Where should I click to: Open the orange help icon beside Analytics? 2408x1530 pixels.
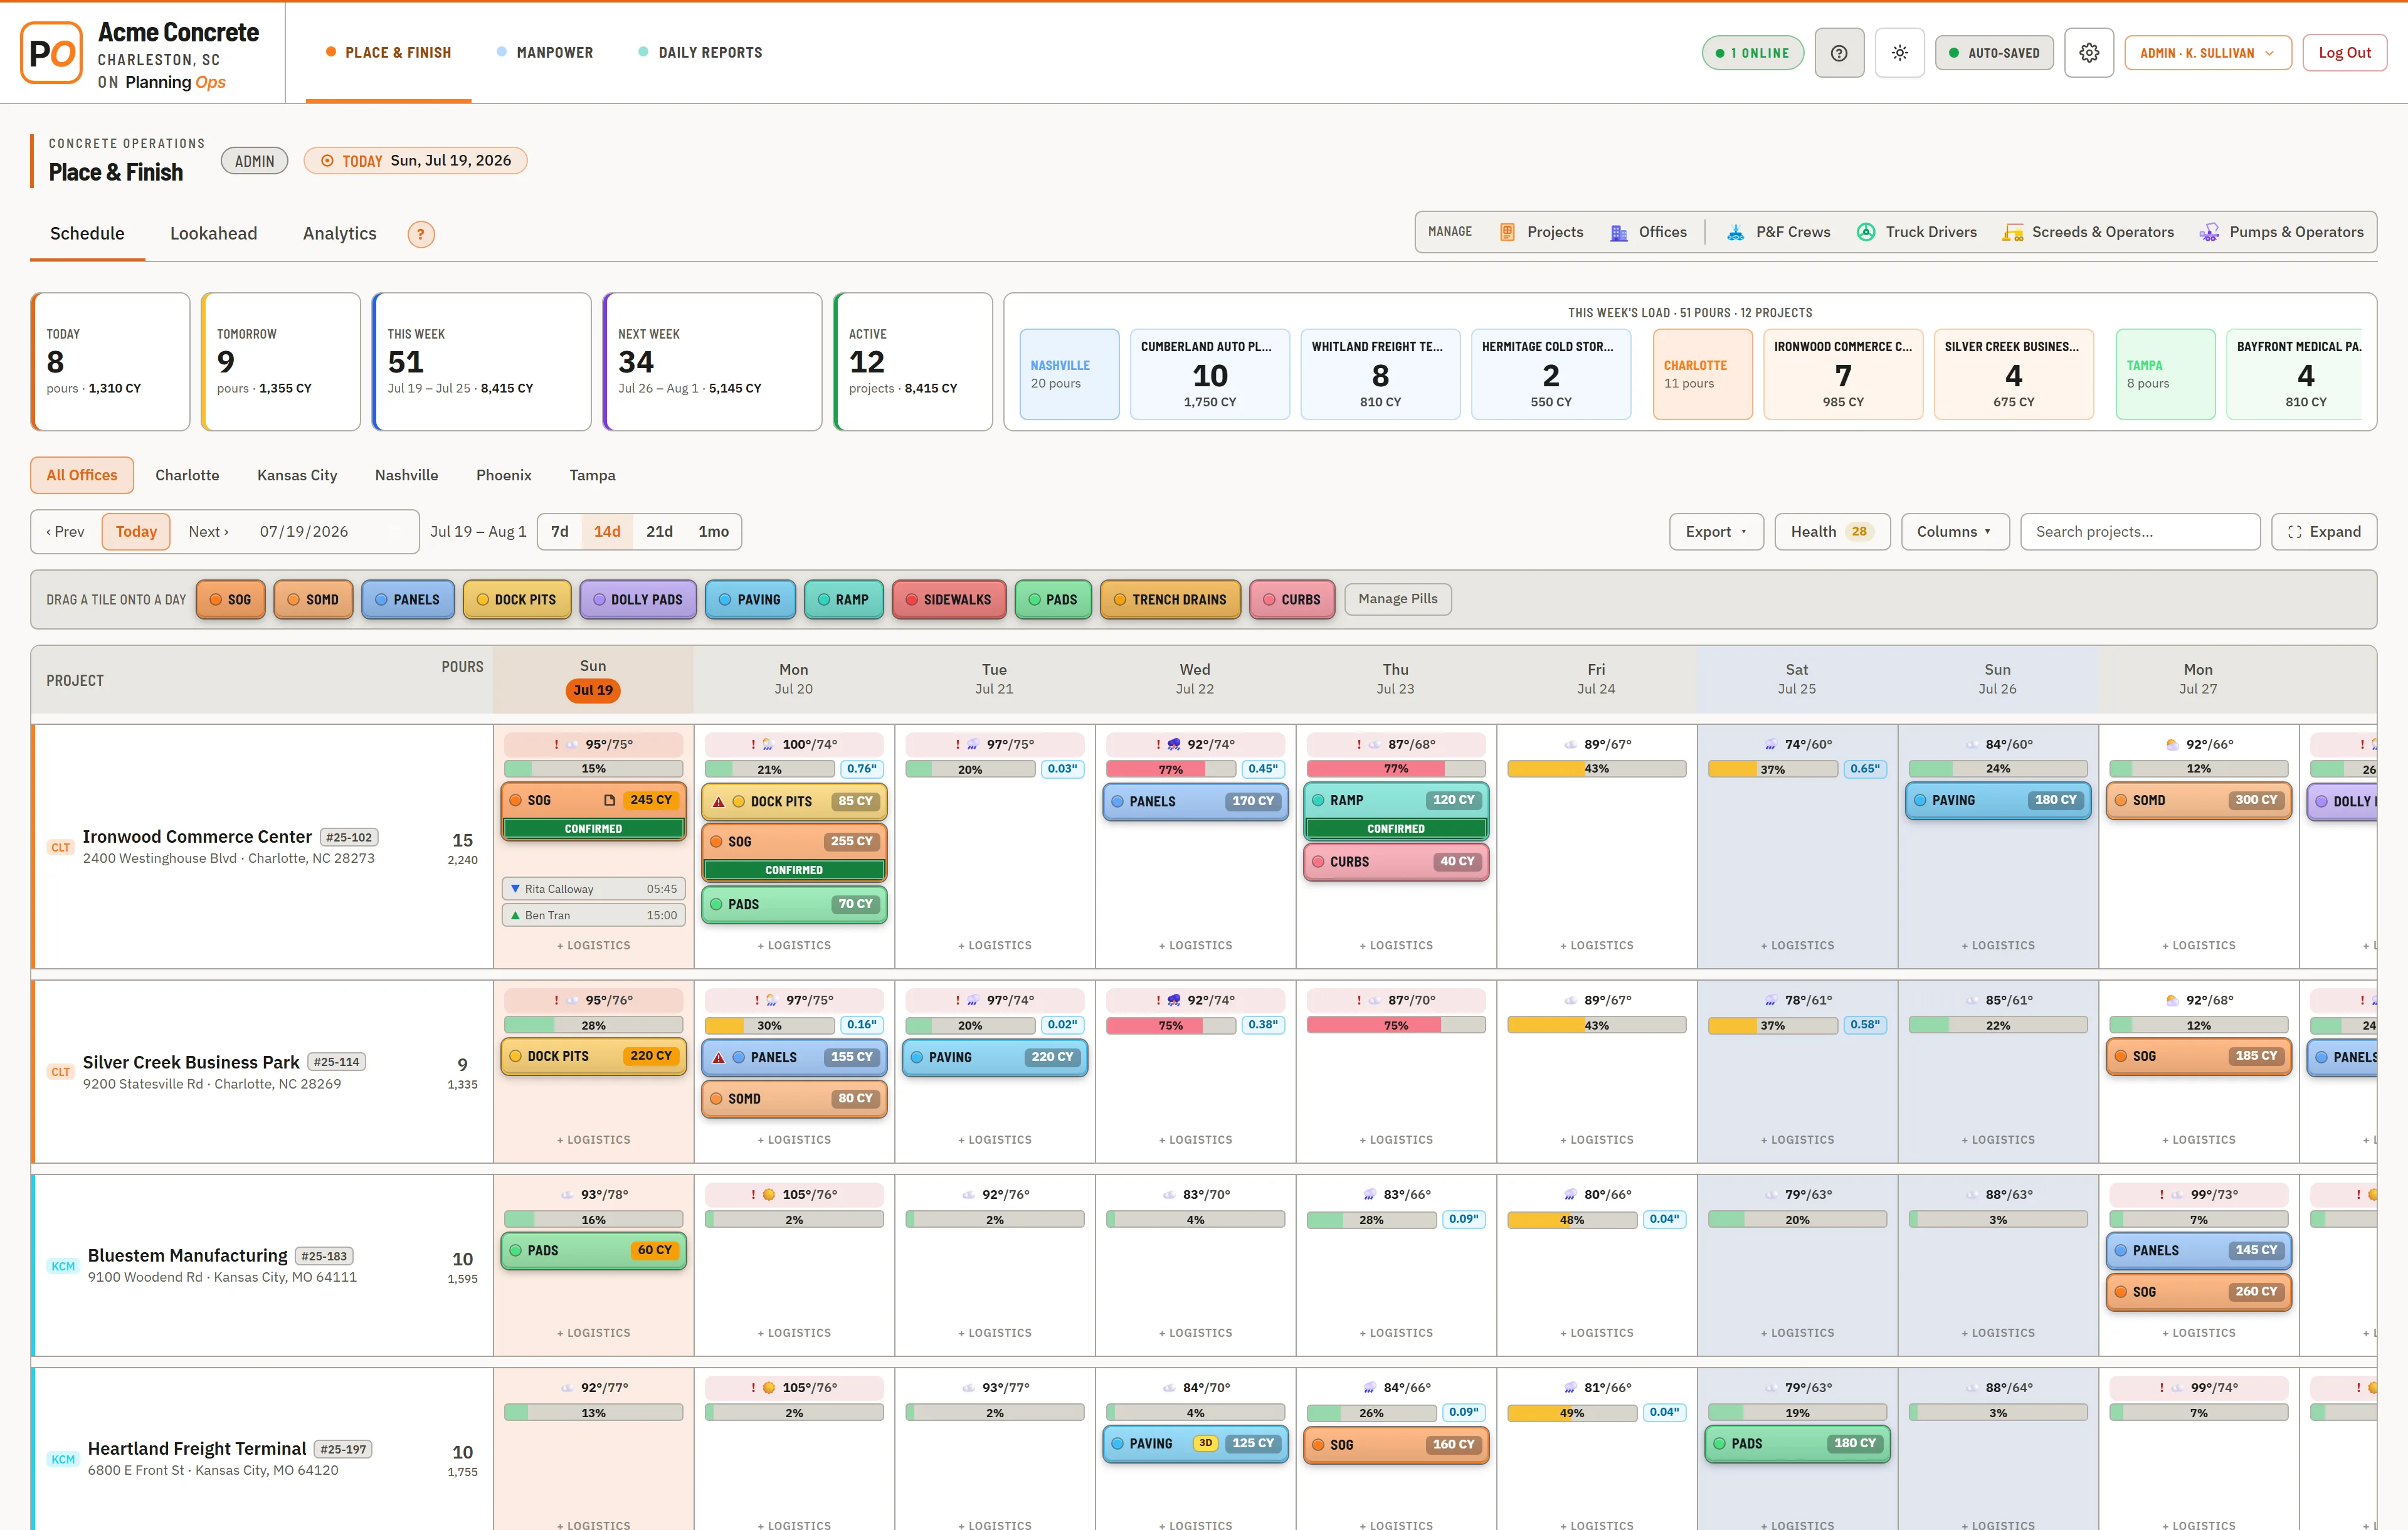pyautogui.click(x=421, y=234)
